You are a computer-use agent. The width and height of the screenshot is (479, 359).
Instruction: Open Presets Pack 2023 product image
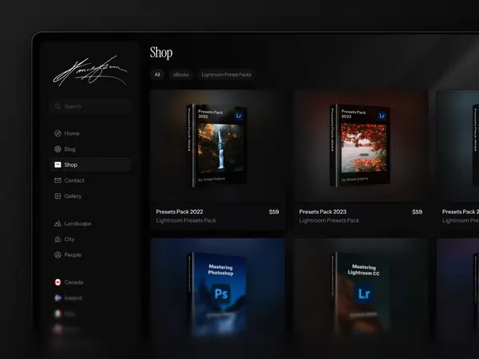(361, 146)
